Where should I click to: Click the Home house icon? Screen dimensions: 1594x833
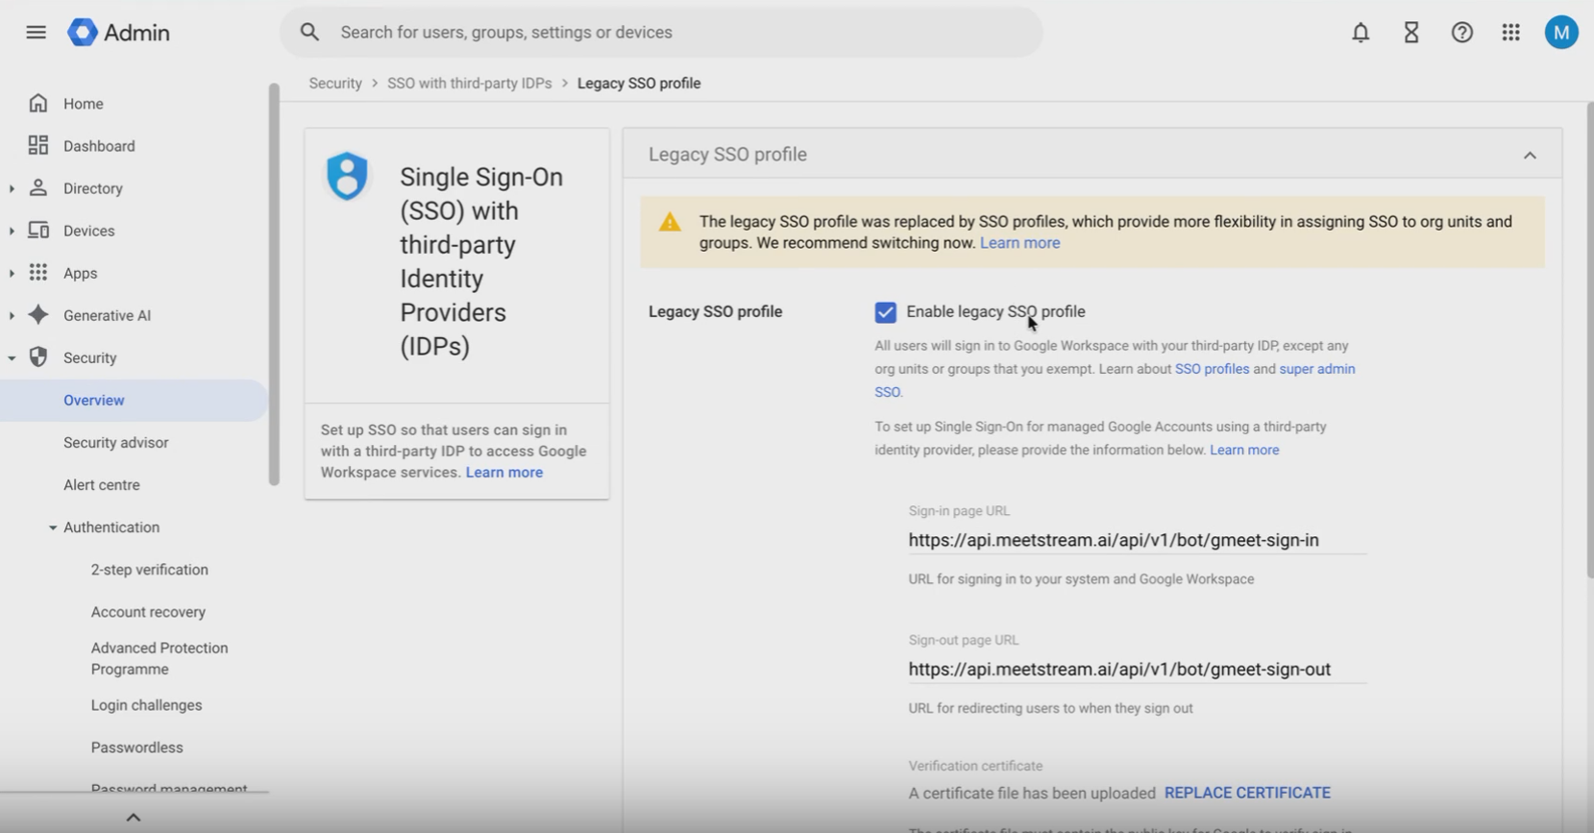tap(38, 103)
